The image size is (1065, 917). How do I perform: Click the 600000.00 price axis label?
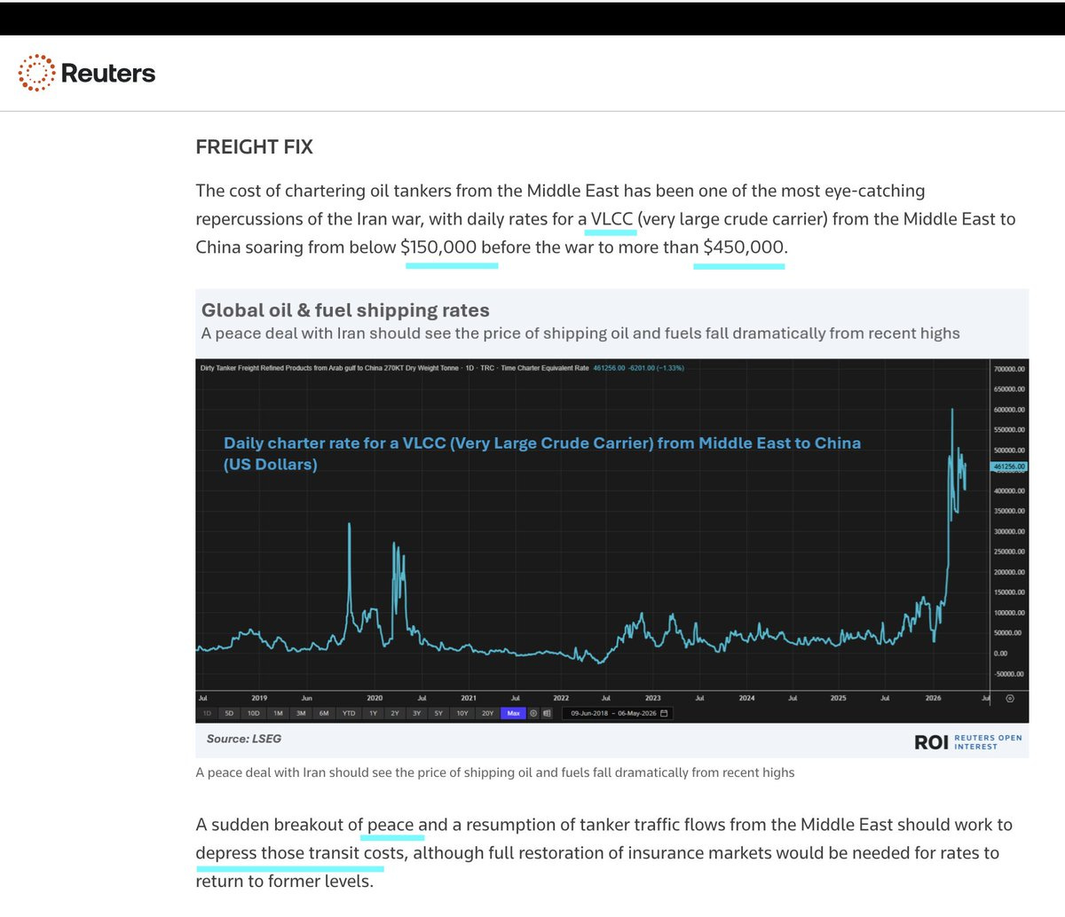coord(1008,410)
